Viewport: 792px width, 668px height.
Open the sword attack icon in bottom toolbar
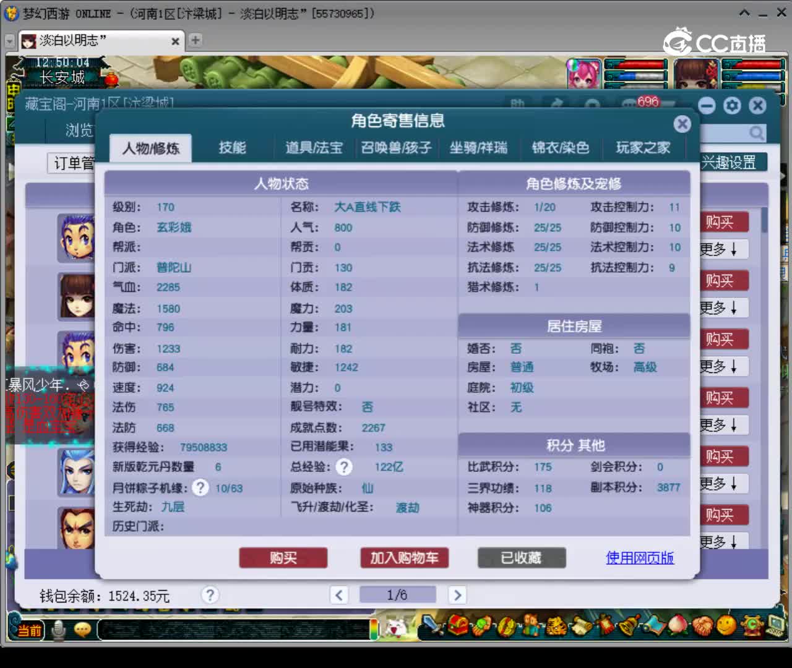click(432, 625)
